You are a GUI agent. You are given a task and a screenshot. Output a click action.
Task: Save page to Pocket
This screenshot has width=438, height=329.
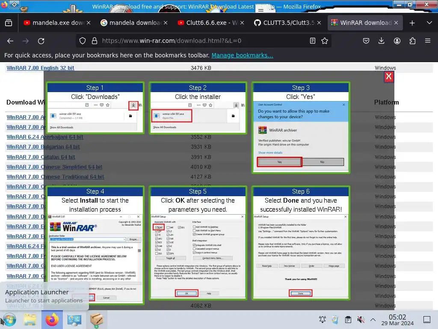tap(366, 41)
